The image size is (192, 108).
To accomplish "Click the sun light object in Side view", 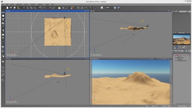I will 142,21.
